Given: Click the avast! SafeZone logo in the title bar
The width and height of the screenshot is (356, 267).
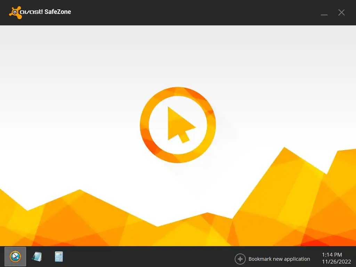Looking at the screenshot, I should [40, 12].
